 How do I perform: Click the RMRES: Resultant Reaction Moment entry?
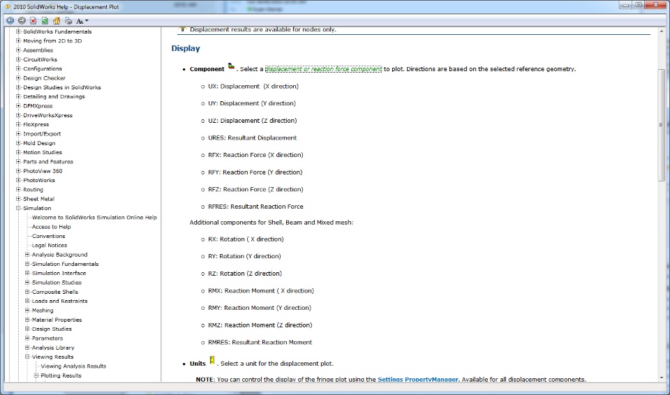click(x=260, y=342)
